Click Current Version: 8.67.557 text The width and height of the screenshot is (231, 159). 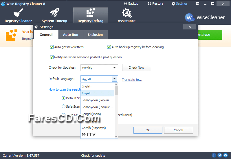point(21,156)
